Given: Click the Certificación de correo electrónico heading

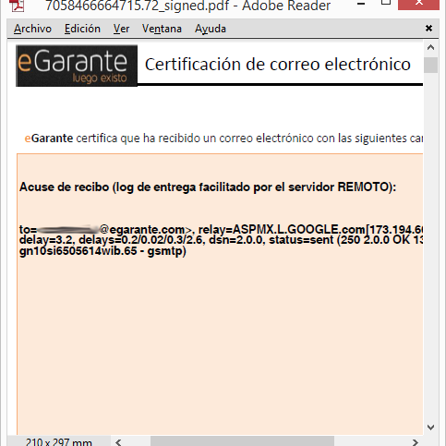Looking at the screenshot, I should click(278, 65).
